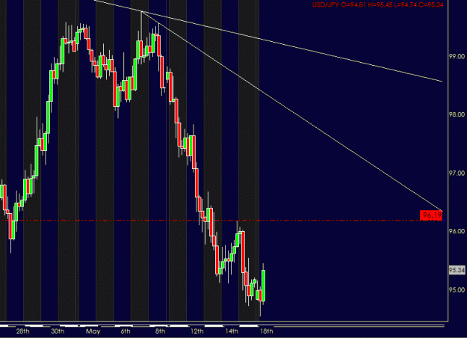Screen dimensions: 467x338
Task: Click the red 96.19 price marker label
Action: pos(431,215)
